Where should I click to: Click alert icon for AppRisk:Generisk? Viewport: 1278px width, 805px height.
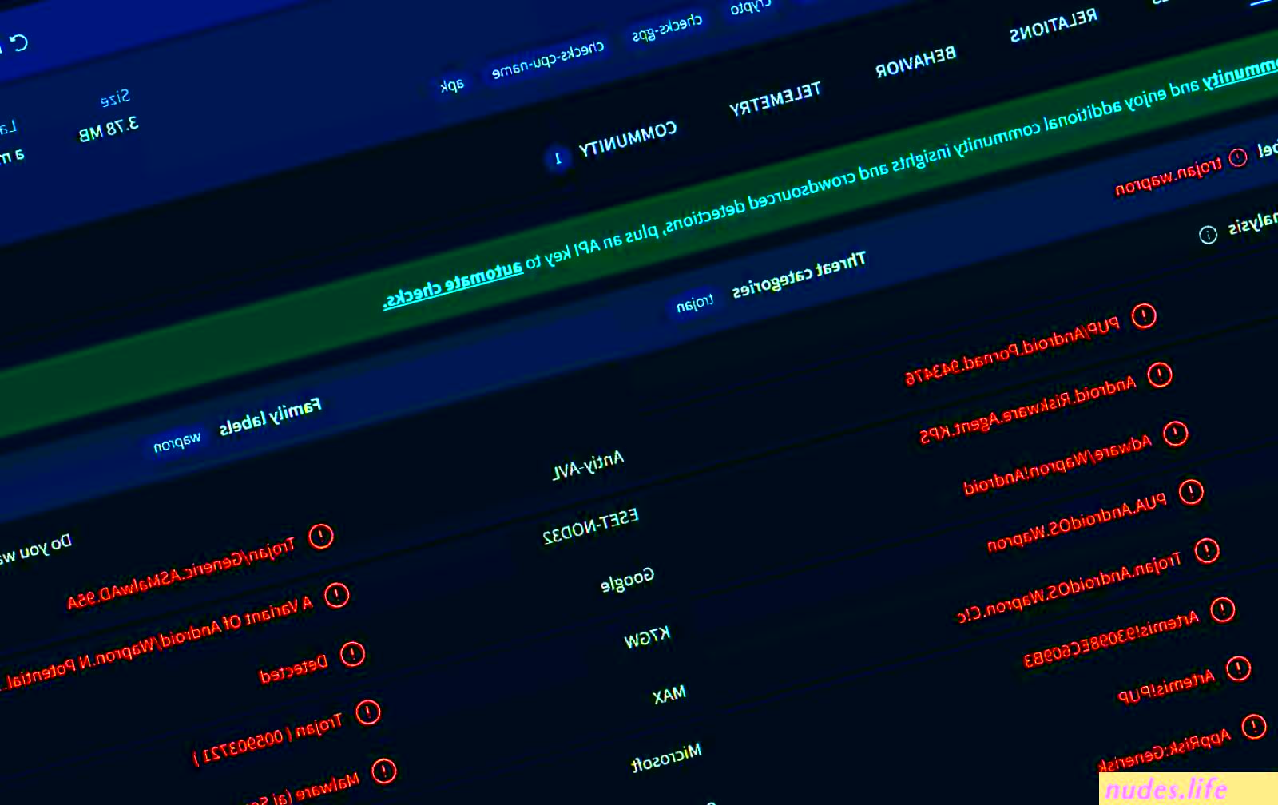click(1254, 727)
